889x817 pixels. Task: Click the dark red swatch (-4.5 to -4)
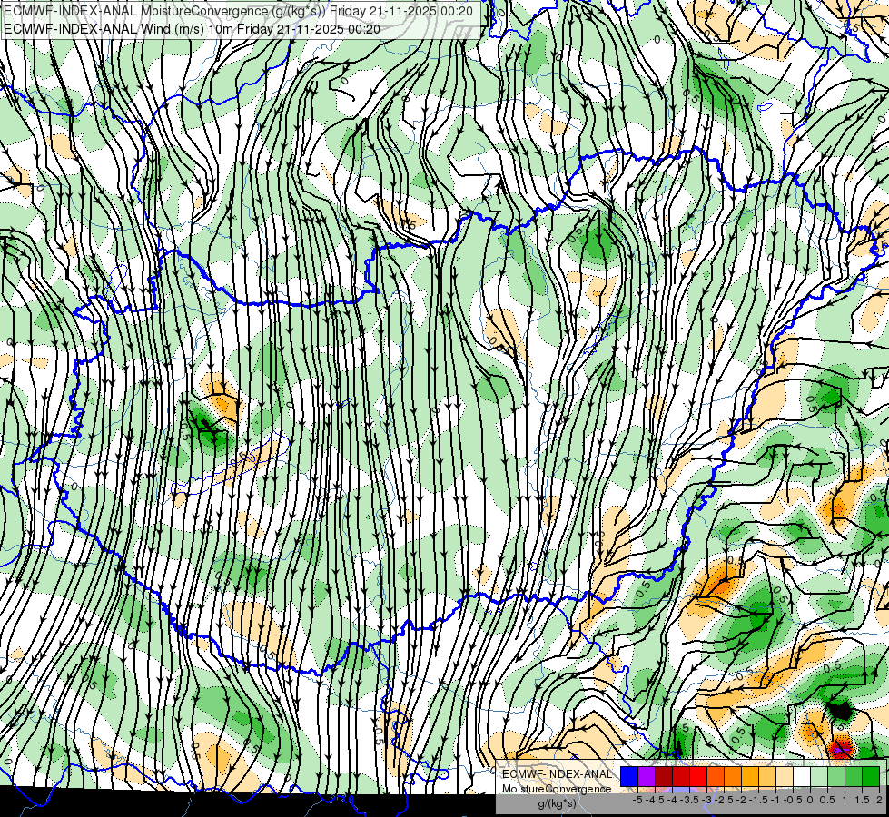coord(664,776)
